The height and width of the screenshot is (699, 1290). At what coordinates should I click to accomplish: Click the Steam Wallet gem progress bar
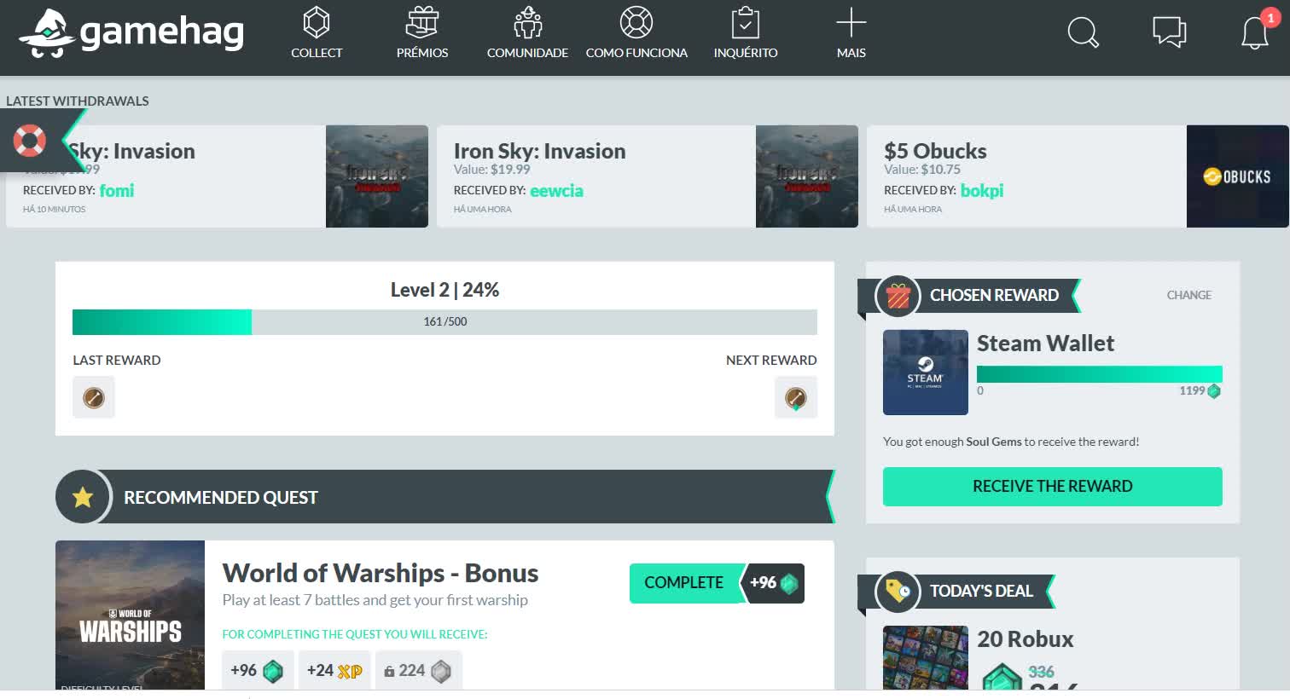tap(1099, 373)
